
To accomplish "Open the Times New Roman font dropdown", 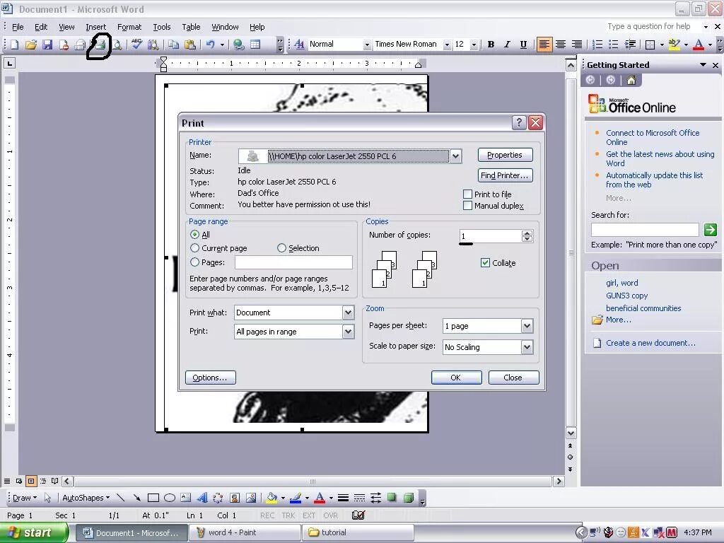I will coord(447,45).
